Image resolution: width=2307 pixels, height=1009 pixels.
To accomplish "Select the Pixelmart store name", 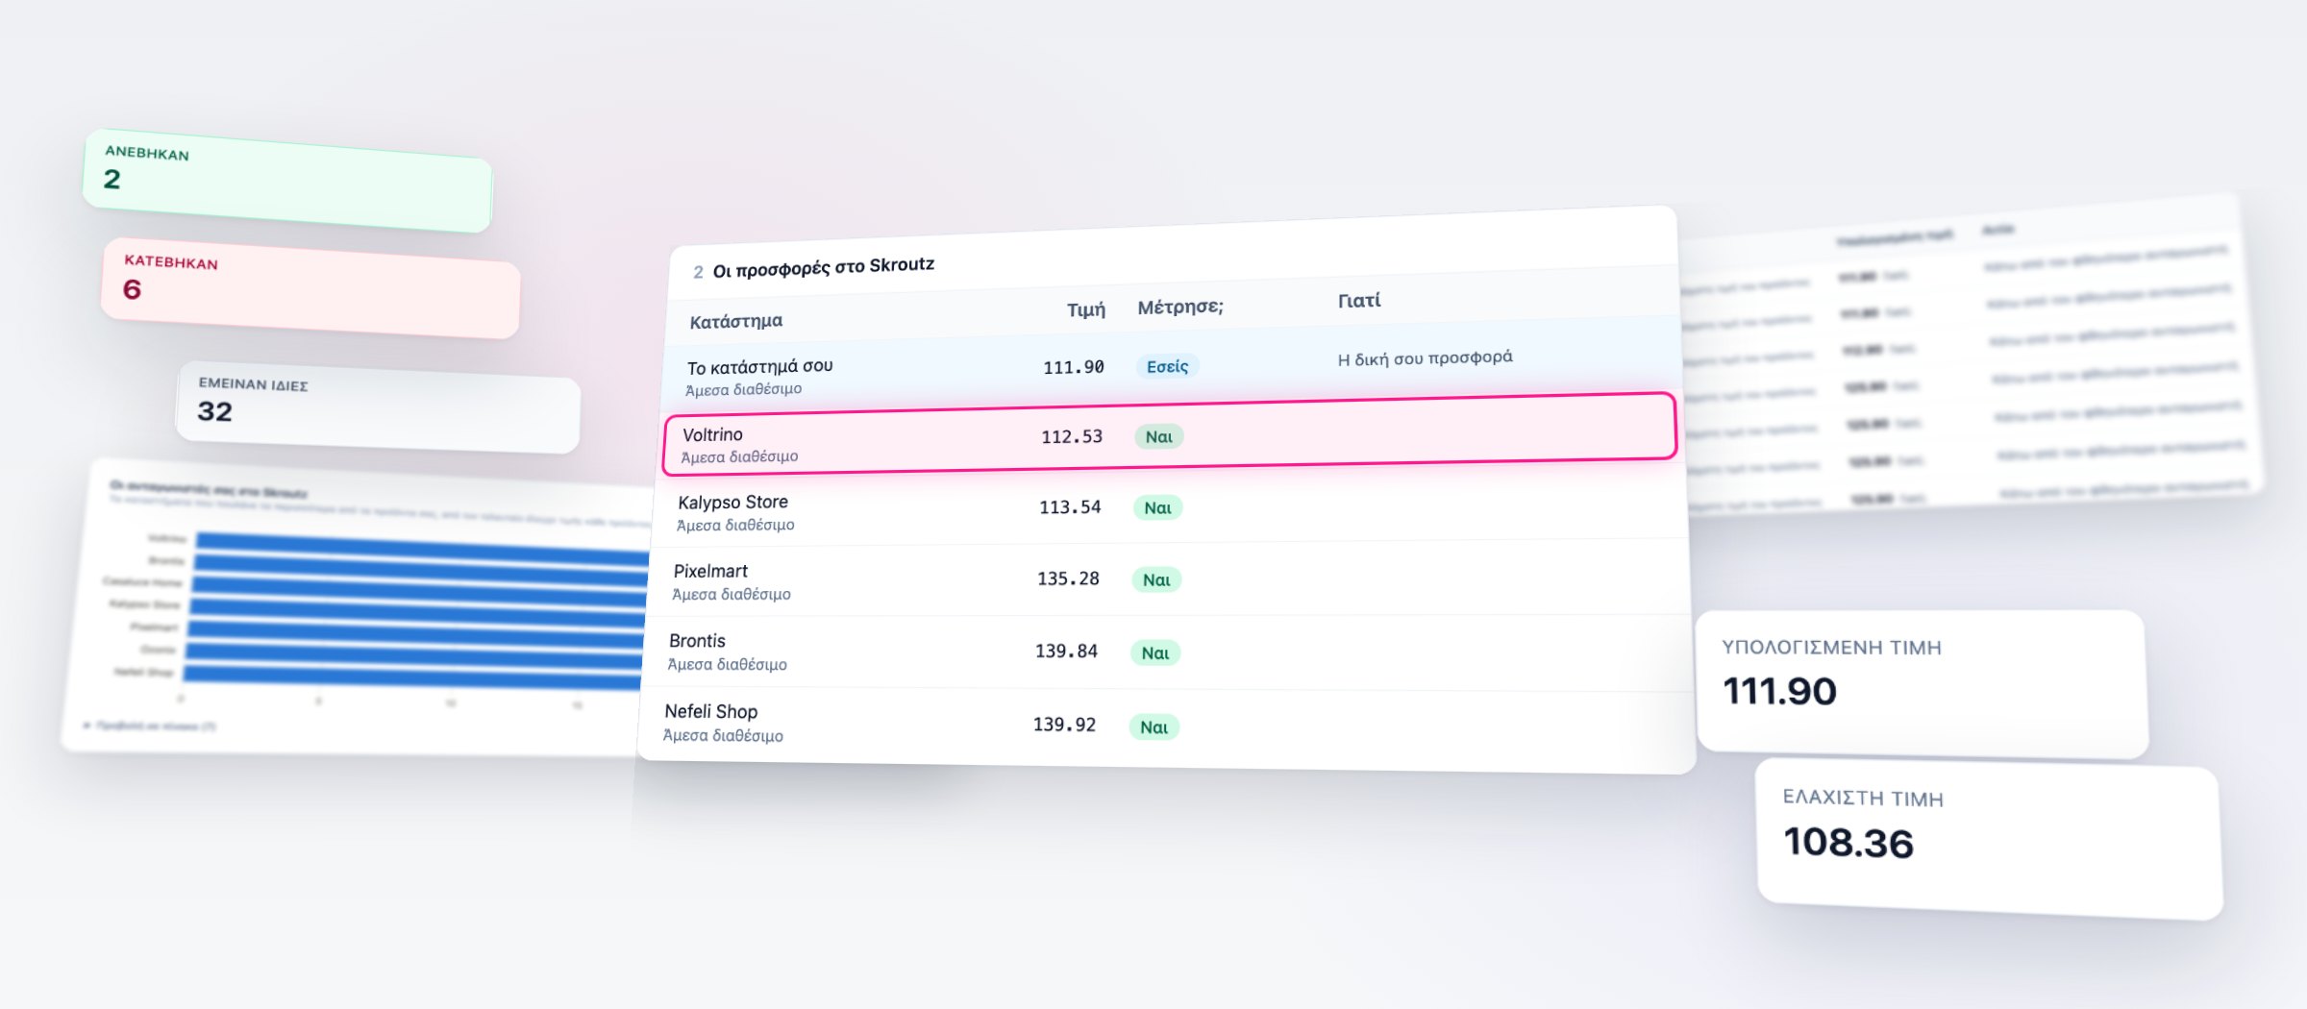I will (x=710, y=571).
